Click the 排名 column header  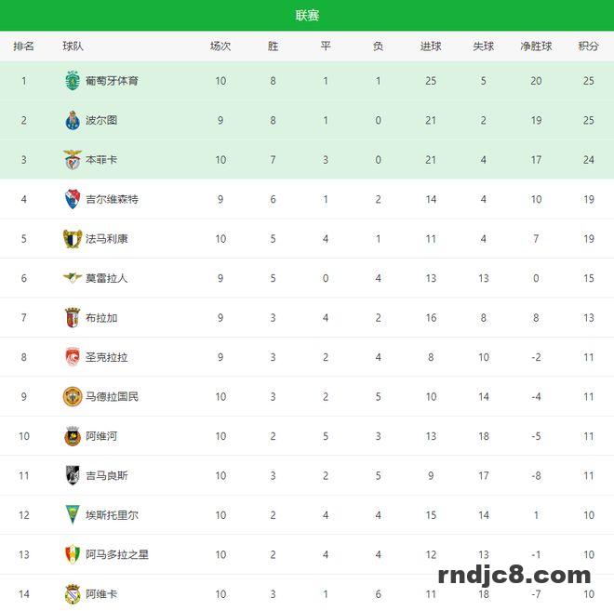[24, 46]
